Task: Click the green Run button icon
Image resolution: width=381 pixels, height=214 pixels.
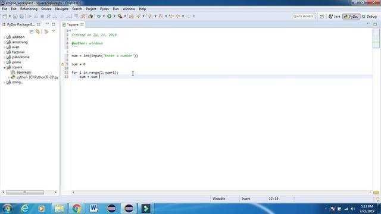Action: pos(110,16)
